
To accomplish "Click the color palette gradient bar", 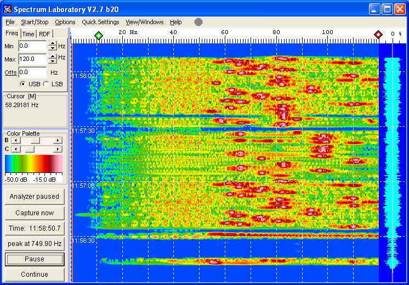I will [x=33, y=164].
